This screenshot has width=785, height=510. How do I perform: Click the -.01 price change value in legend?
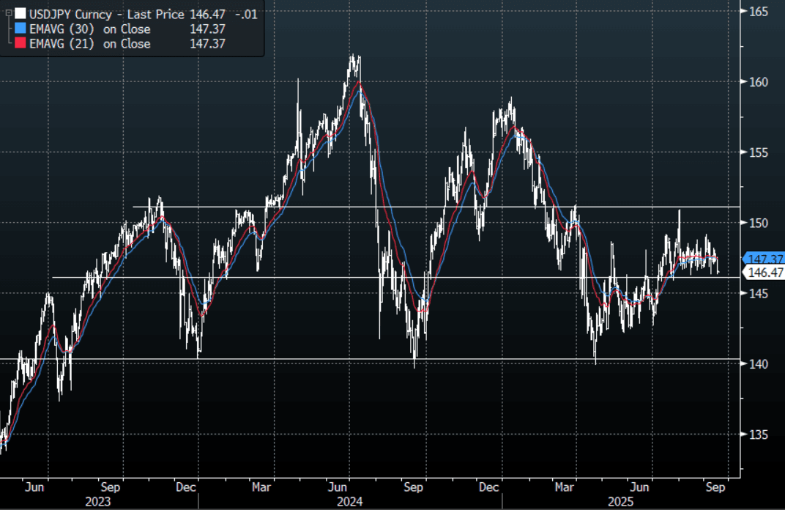pos(245,14)
